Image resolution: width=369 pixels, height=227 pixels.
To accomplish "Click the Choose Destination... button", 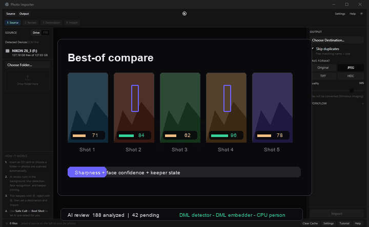I will pos(337,40).
